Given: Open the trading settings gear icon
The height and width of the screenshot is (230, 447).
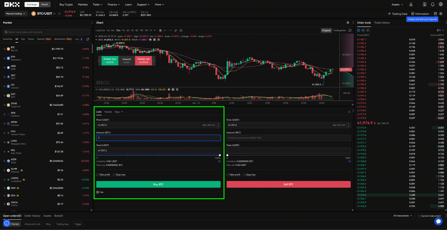Looking at the screenshot, I should click(x=441, y=14).
